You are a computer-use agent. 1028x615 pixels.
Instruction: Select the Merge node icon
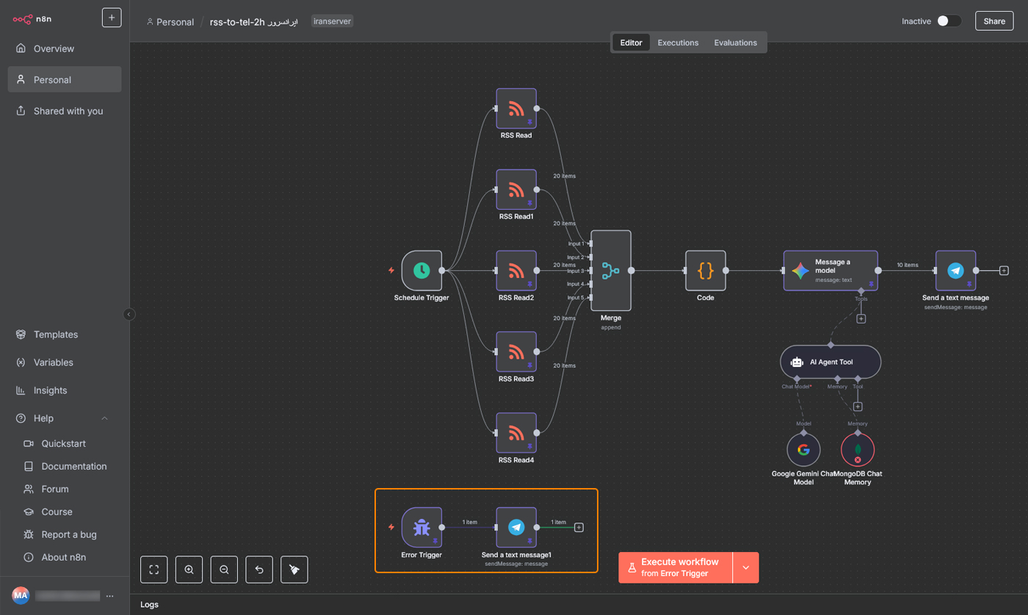(x=610, y=271)
